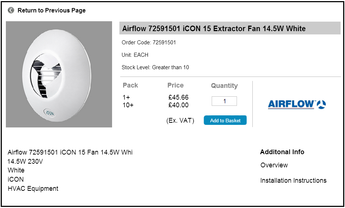Click the Airflow brand logo
345x208 pixels.
(x=297, y=104)
